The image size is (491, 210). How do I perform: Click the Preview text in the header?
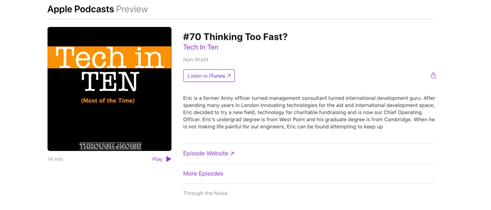tap(132, 10)
